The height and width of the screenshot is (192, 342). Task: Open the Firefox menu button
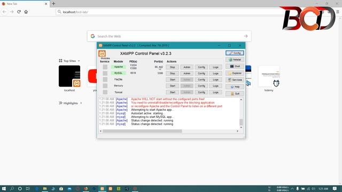click(338, 12)
